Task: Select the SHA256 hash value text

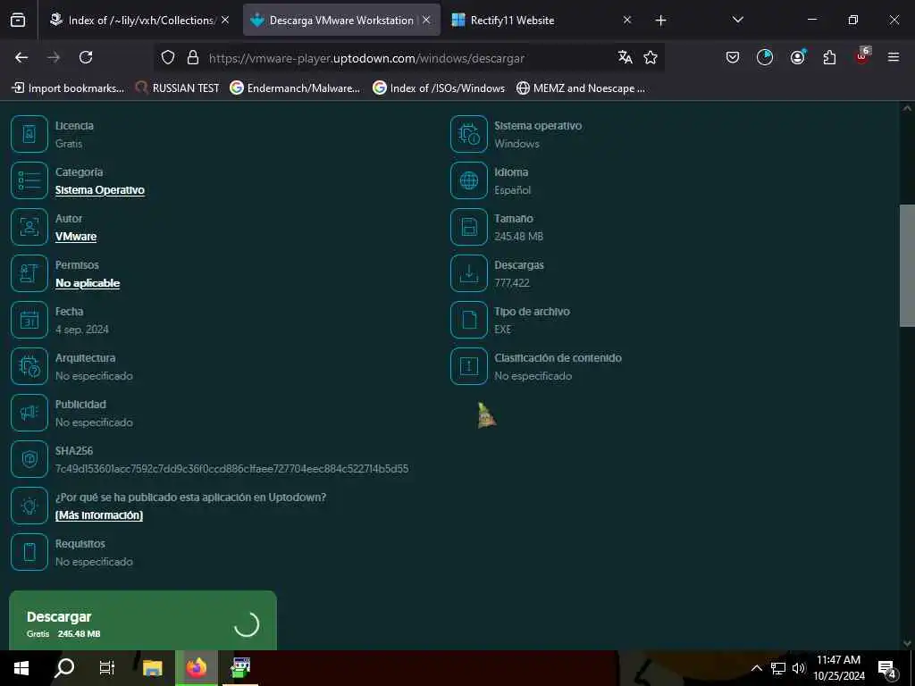Action: (x=231, y=468)
